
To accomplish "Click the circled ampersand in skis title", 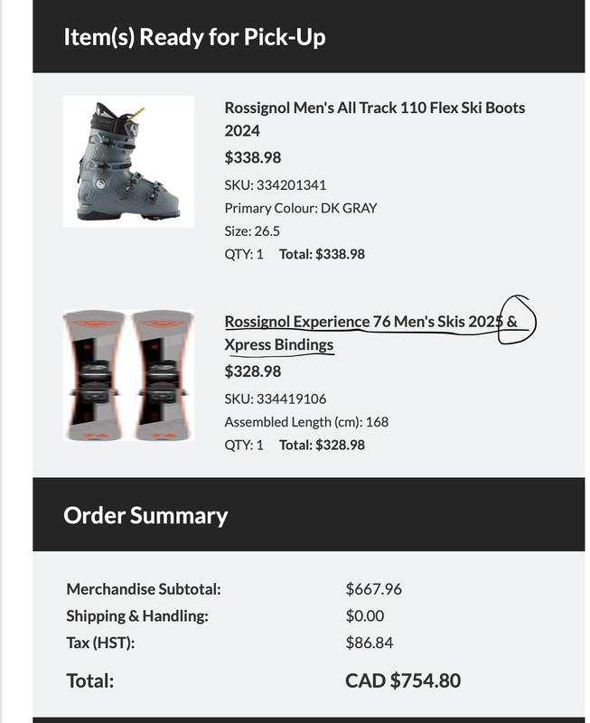I will (511, 322).
